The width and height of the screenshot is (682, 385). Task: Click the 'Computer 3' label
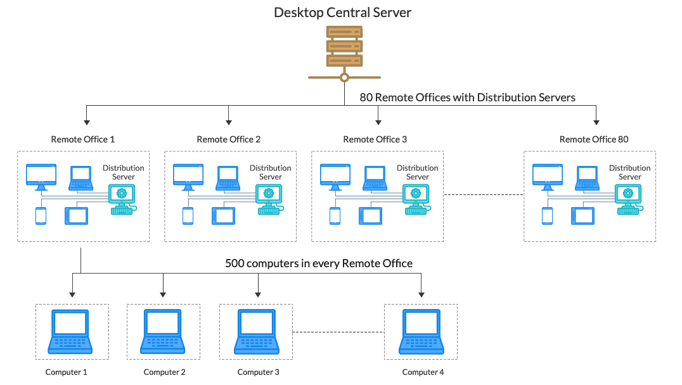pos(259,372)
